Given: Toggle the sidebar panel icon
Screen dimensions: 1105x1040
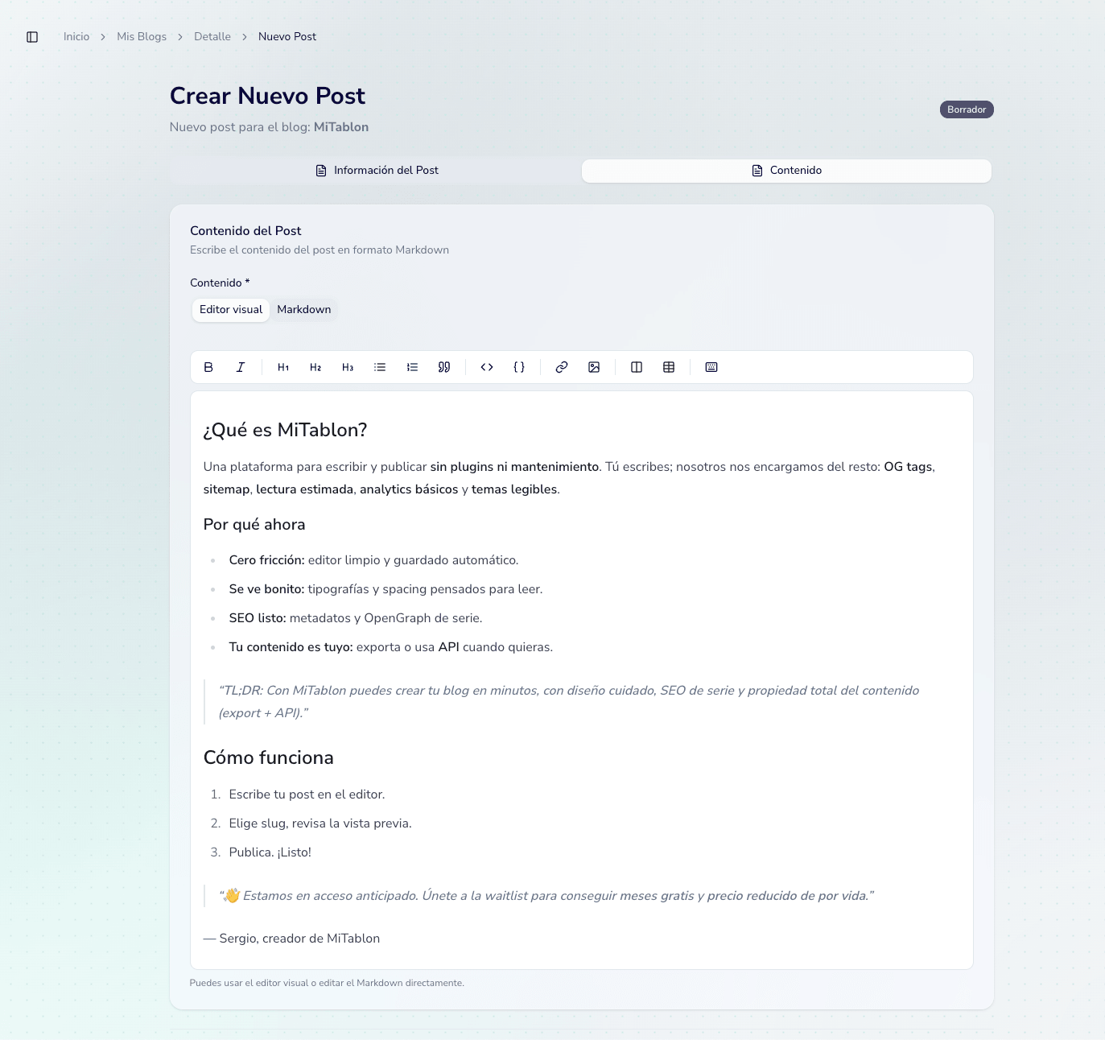Looking at the screenshot, I should click(x=32, y=37).
